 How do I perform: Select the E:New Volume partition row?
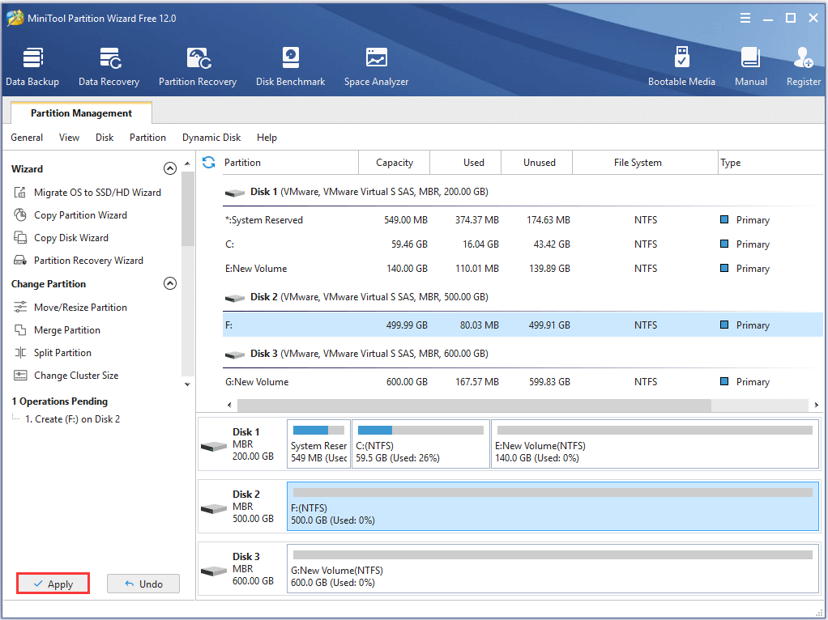[523, 269]
